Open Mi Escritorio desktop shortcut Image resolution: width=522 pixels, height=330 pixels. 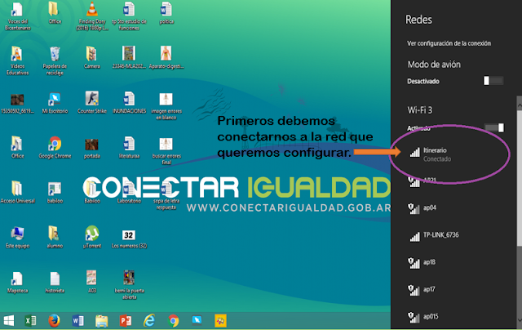tap(55, 103)
